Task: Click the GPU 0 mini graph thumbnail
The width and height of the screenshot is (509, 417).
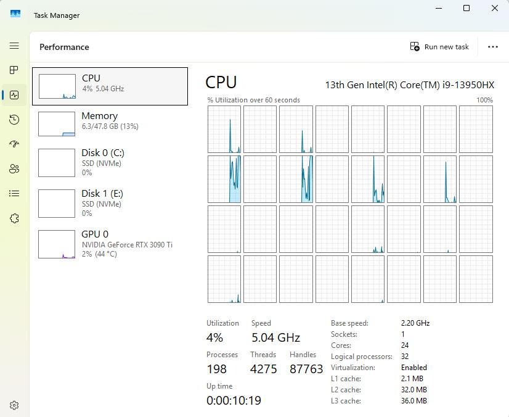Action: point(57,244)
